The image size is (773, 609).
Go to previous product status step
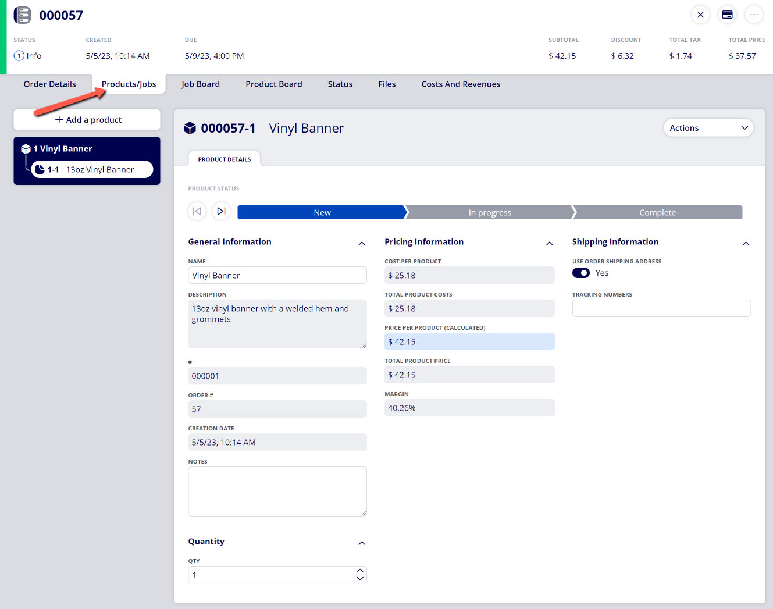(x=197, y=211)
